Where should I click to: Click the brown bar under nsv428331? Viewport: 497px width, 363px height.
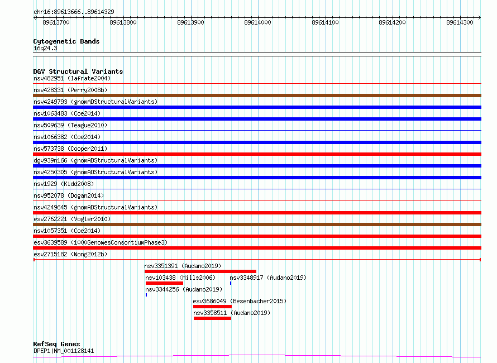(257, 95)
